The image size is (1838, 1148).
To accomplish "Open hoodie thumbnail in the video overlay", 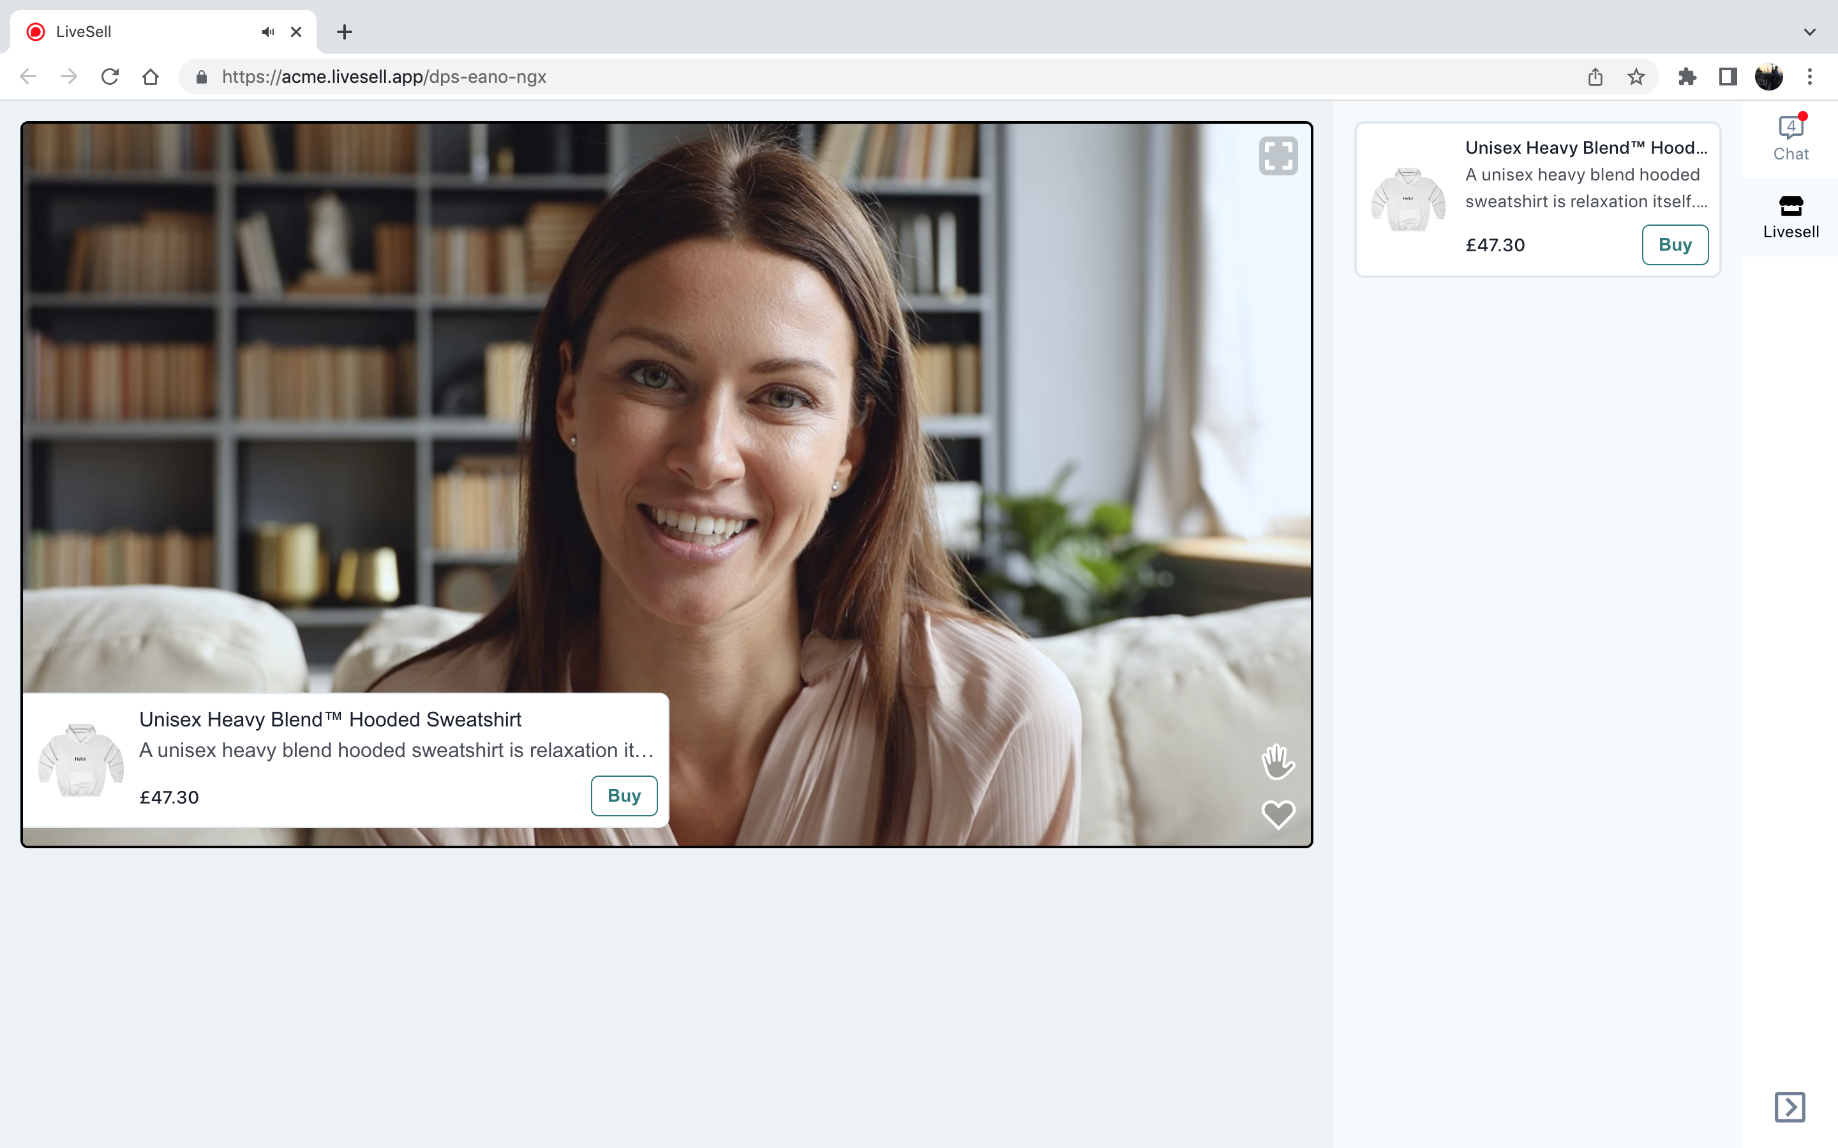I will point(81,759).
